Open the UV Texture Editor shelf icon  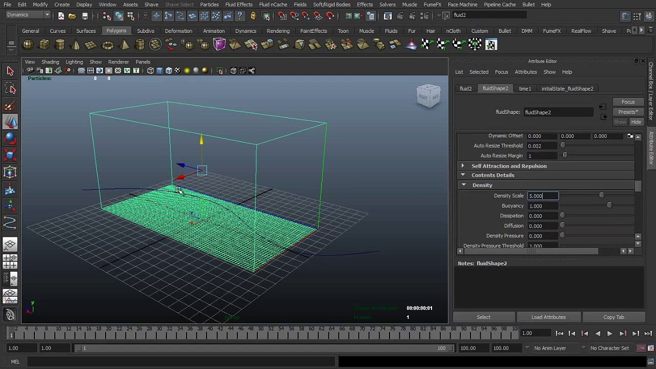point(491,45)
